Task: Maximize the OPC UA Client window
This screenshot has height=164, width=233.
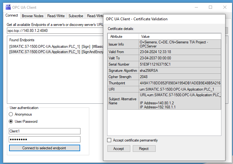Action: point(210,7)
